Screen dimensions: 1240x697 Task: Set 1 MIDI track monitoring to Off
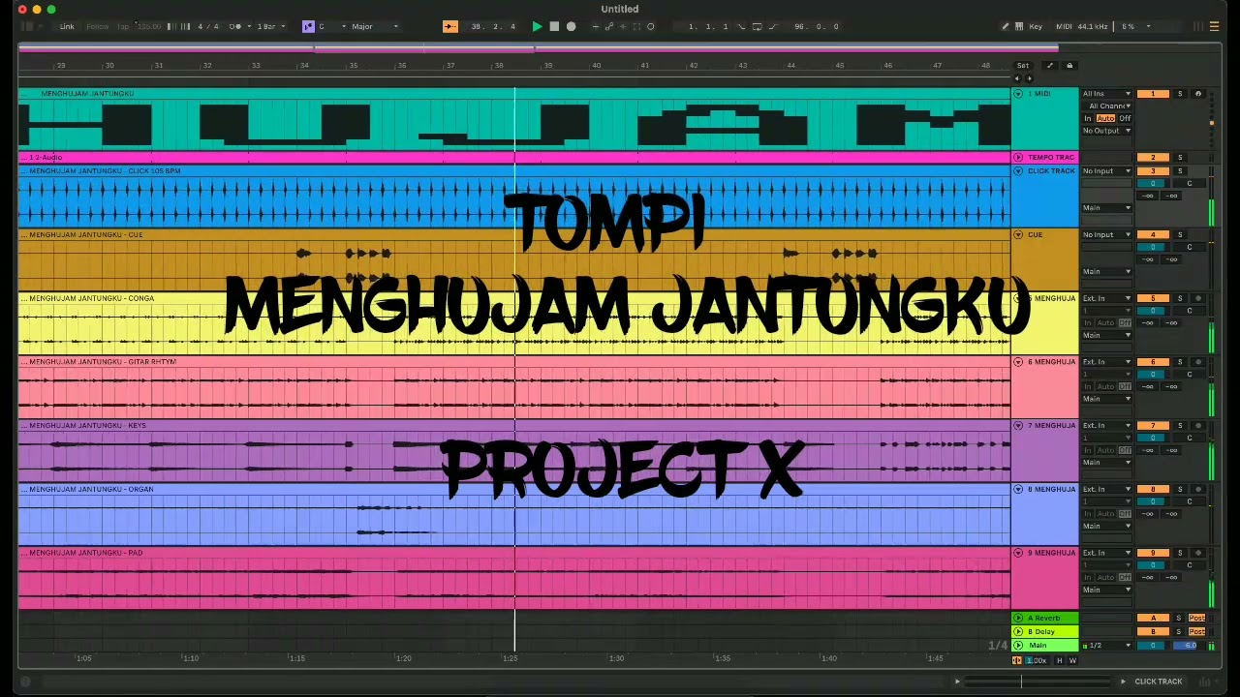point(1125,118)
